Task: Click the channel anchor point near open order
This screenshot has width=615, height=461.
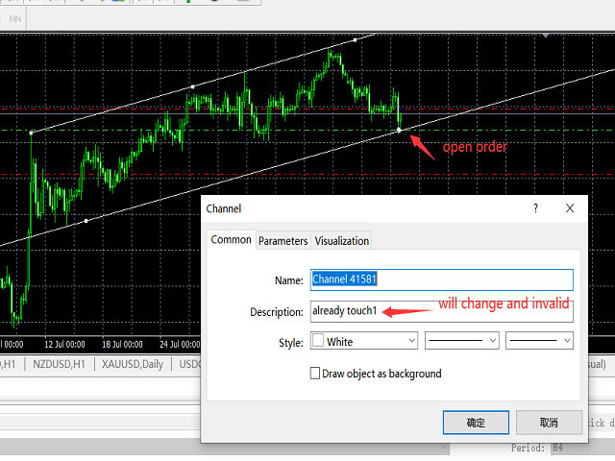Action: click(399, 130)
